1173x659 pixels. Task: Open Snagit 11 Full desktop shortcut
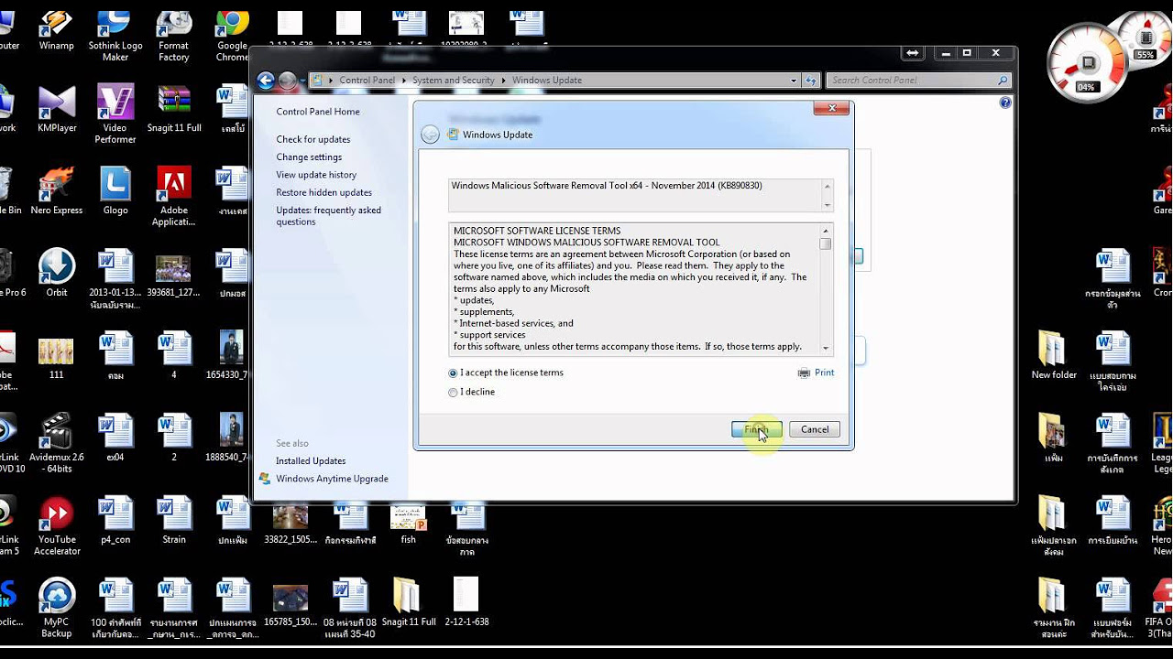[x=174, y=110]
